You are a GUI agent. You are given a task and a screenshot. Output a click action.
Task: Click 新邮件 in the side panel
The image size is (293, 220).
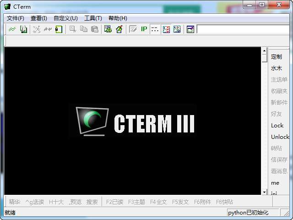(279, 102)
